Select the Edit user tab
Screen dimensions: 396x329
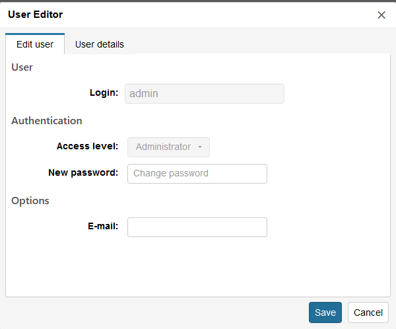coord(35,44)
